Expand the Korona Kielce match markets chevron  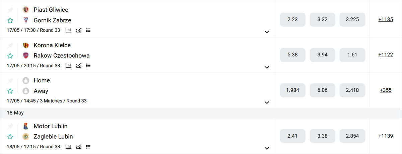(x=267, y=67)
